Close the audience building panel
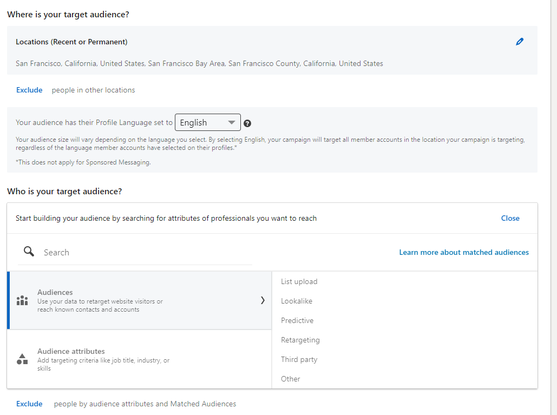This screenshot has height=415, width=557. [510, 218]
